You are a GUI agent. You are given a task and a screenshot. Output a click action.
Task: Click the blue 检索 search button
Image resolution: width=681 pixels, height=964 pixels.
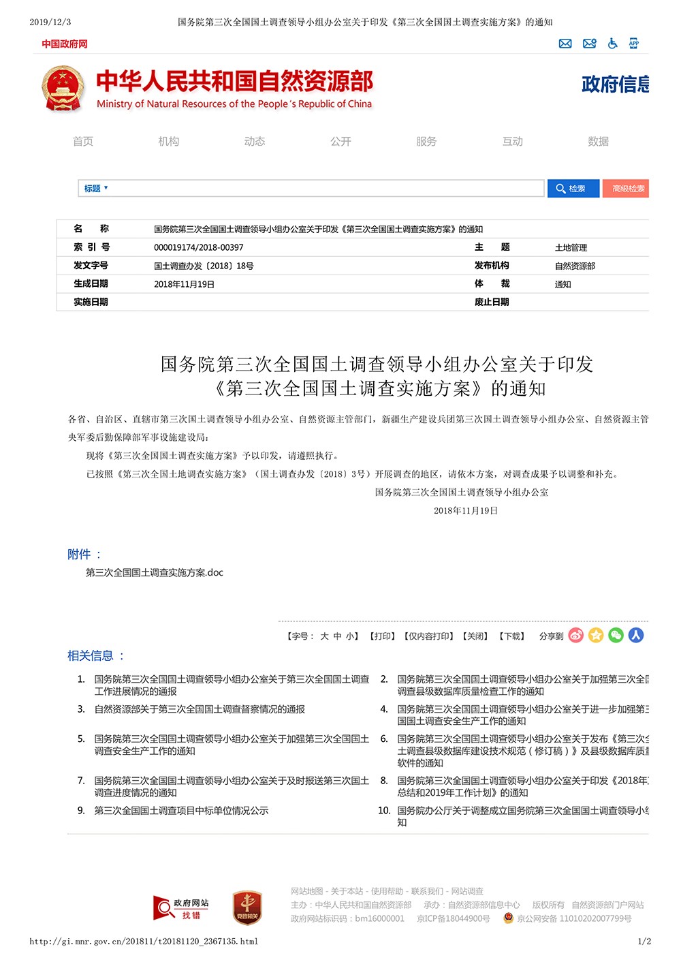pos(573,189)
